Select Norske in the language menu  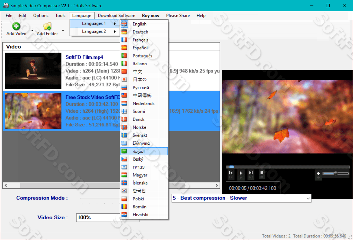144,127
